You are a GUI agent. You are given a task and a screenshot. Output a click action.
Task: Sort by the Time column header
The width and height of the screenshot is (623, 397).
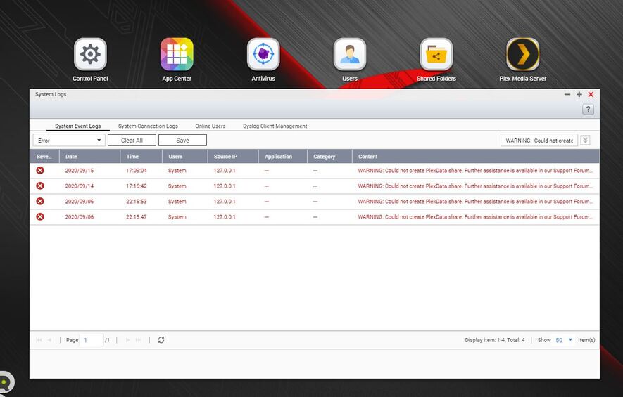coord(141,157)
